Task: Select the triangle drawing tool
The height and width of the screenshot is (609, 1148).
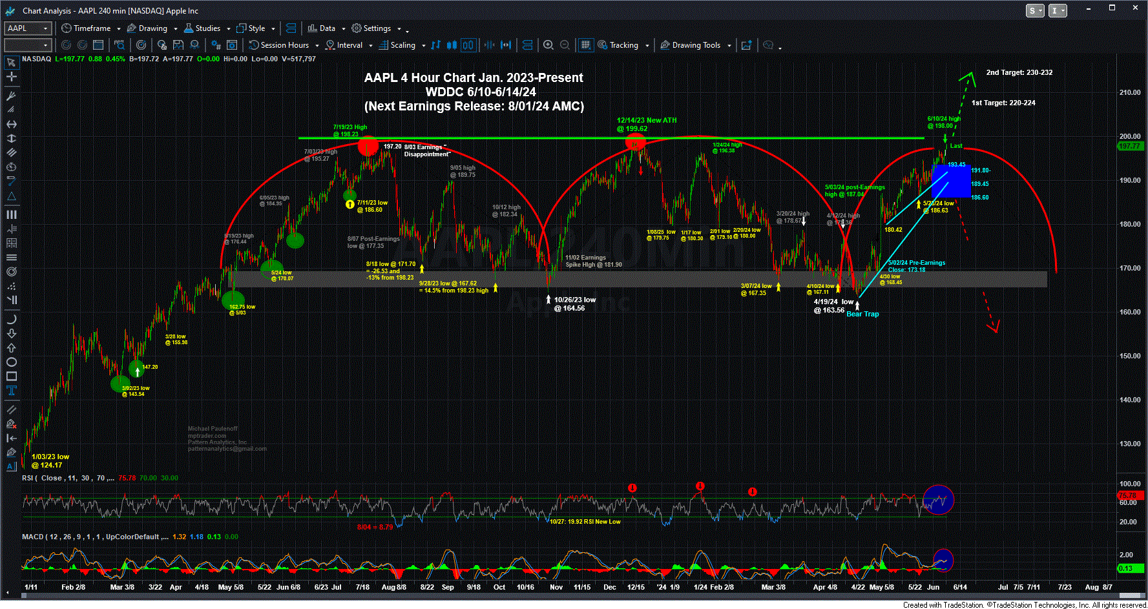Action: point(11,196)
